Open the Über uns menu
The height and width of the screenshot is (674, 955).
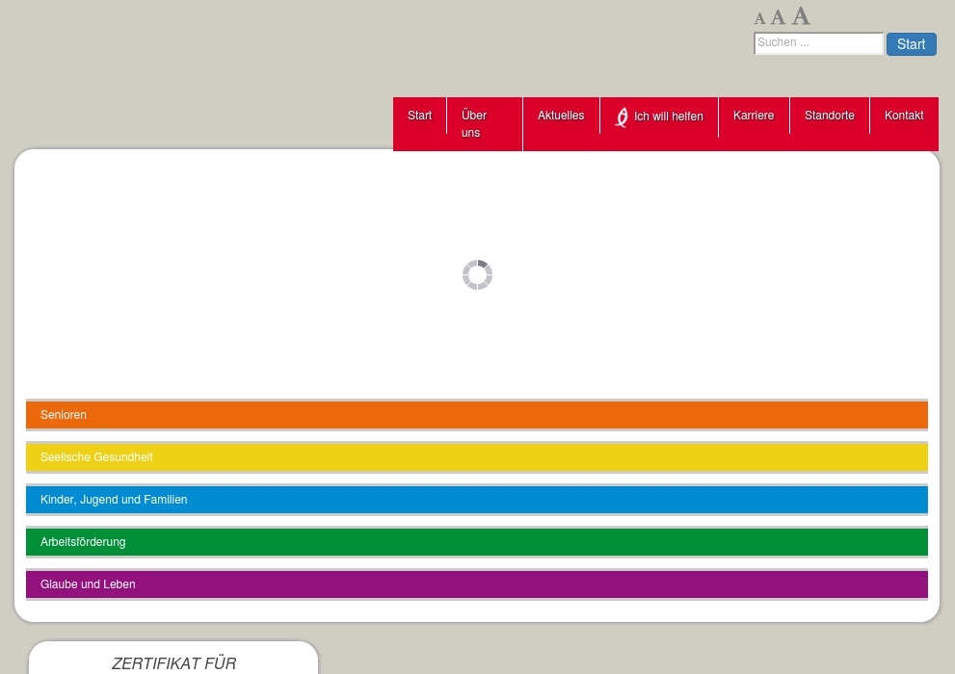(474, 124)
